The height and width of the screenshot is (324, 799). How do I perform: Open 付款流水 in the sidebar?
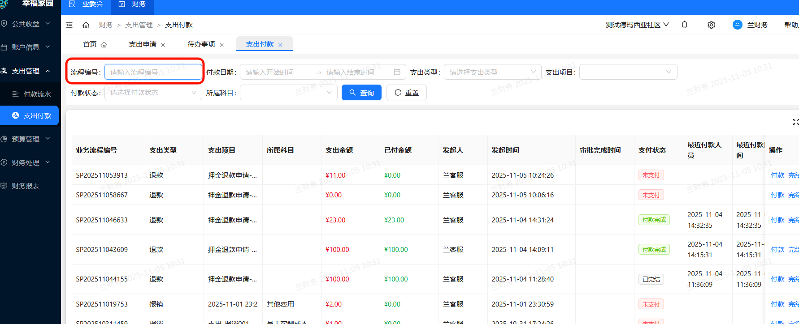coord(37,94)
